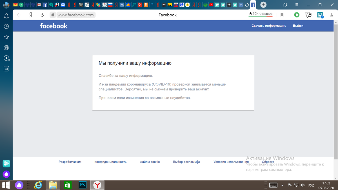Switch to the Russian tricolor flag tab
The width and height of the screenshot is (338, 190).
point(110,5)
